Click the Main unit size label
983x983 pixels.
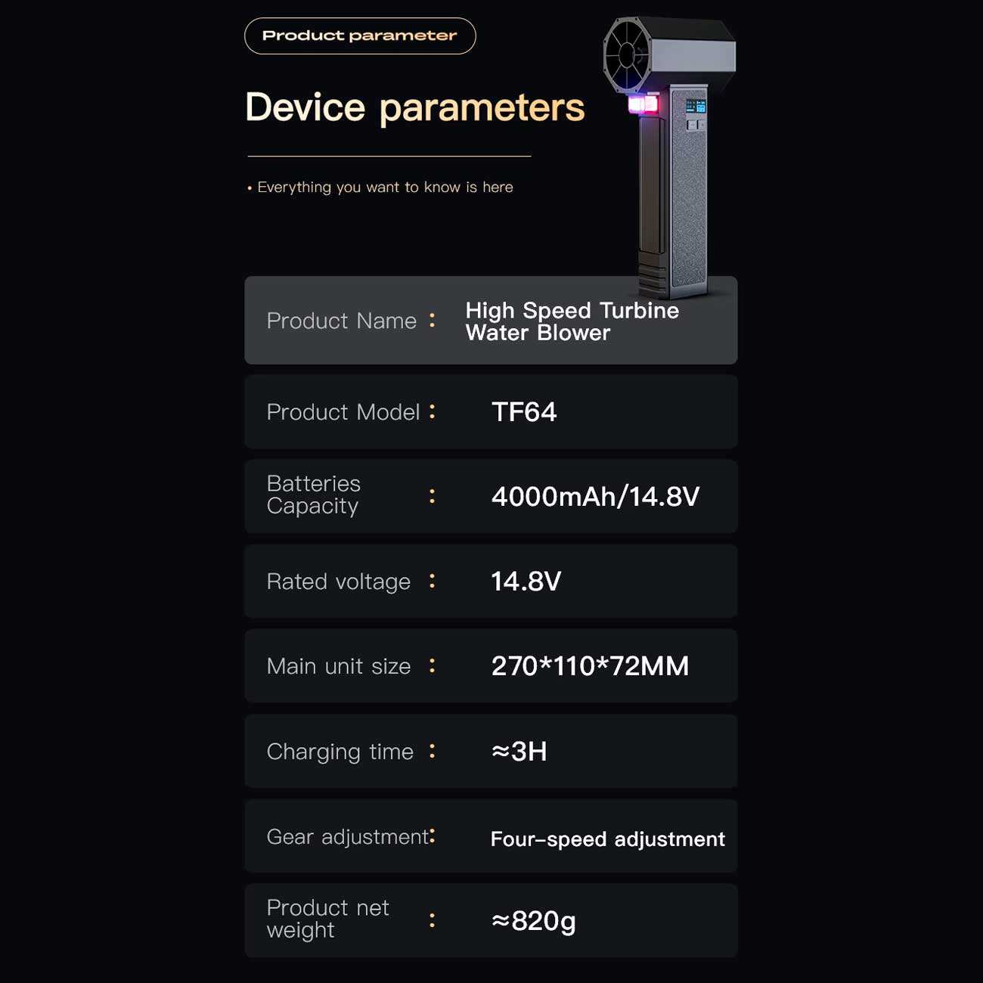pos(339,666)
